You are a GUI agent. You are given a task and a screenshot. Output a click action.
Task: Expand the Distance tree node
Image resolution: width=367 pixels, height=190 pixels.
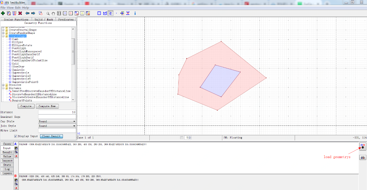[x=3, y=88]
